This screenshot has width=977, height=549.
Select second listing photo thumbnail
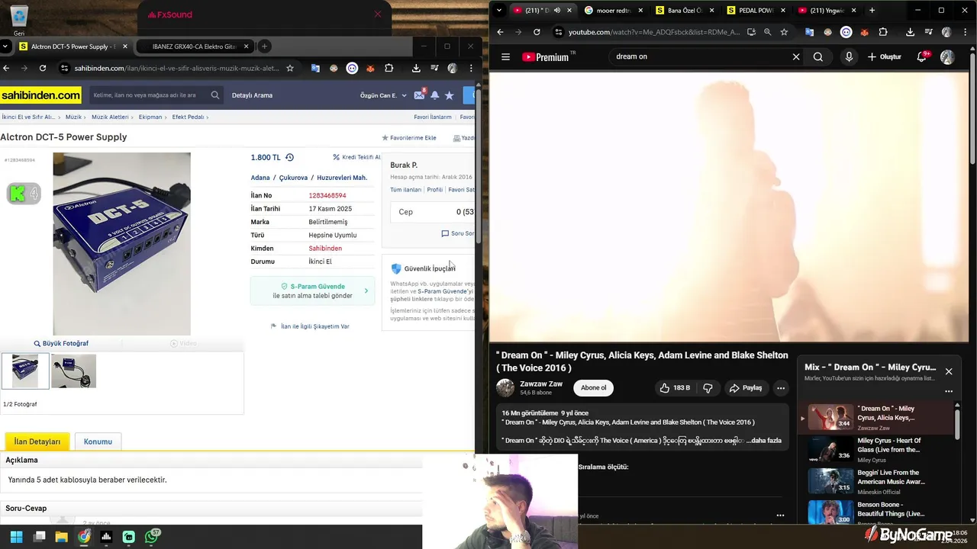coord(74,371)
